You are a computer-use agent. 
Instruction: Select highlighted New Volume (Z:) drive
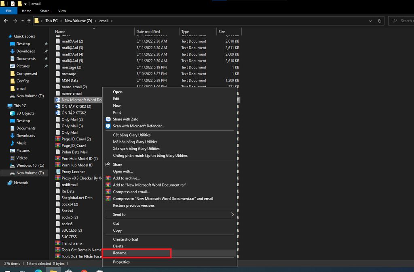click(x=24, y=173)
